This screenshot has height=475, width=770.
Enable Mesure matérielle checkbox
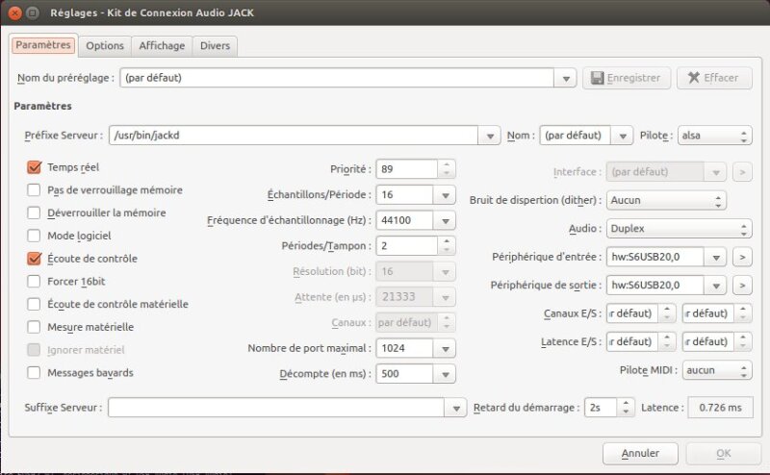(34, 327)
